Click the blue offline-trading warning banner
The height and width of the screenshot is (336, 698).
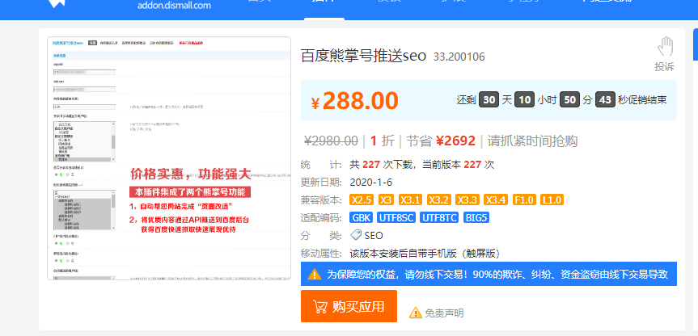[x=489, y=274]
